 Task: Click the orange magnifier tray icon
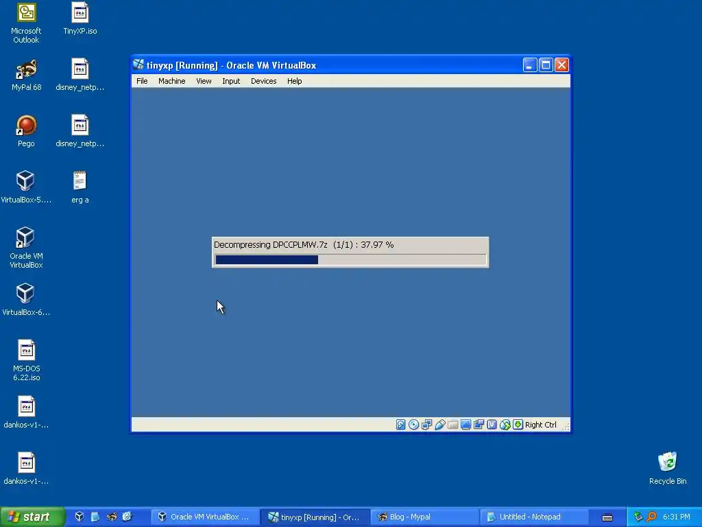(x=651, y=517)
